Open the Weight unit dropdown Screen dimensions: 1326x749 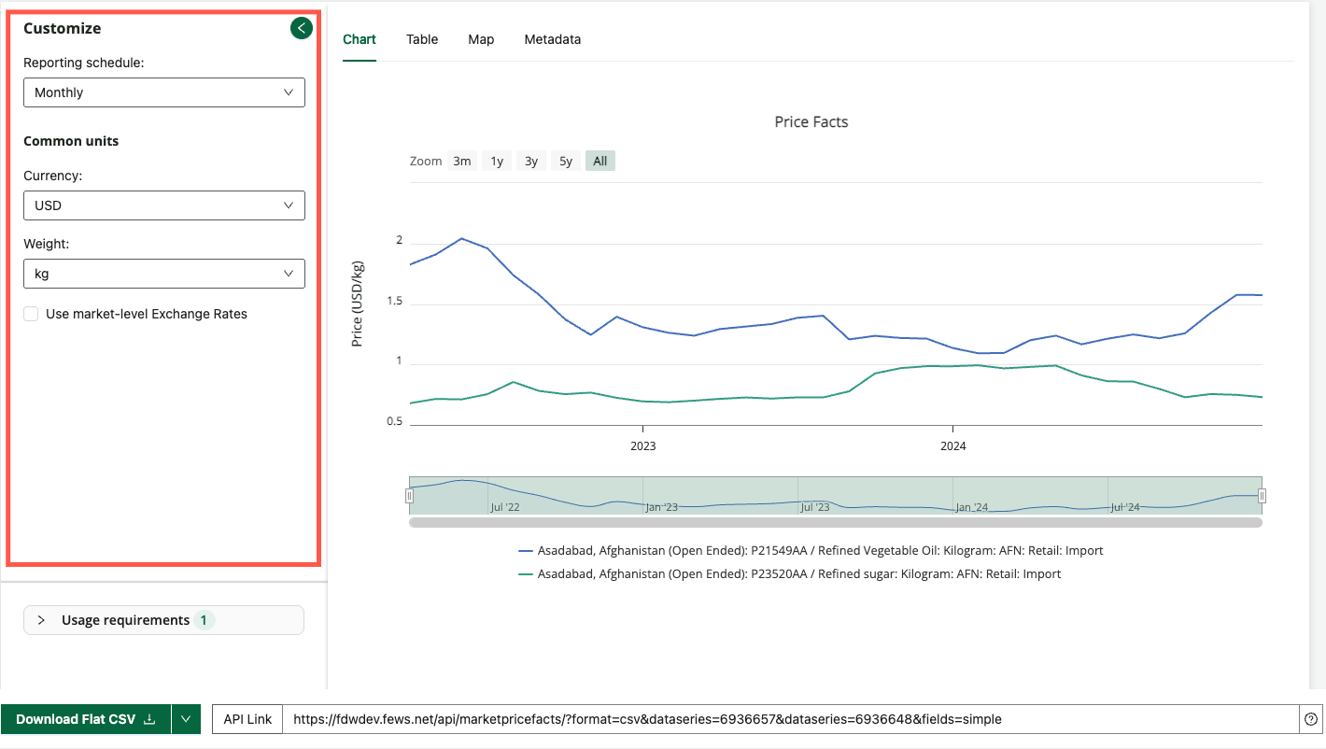164,274
